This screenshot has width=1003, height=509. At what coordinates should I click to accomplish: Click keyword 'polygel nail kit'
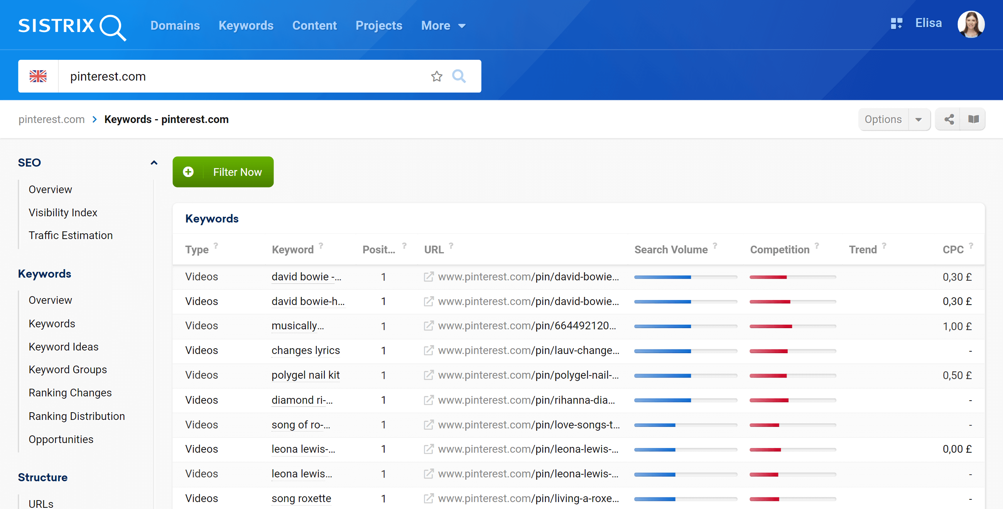[x=305, y=375]
